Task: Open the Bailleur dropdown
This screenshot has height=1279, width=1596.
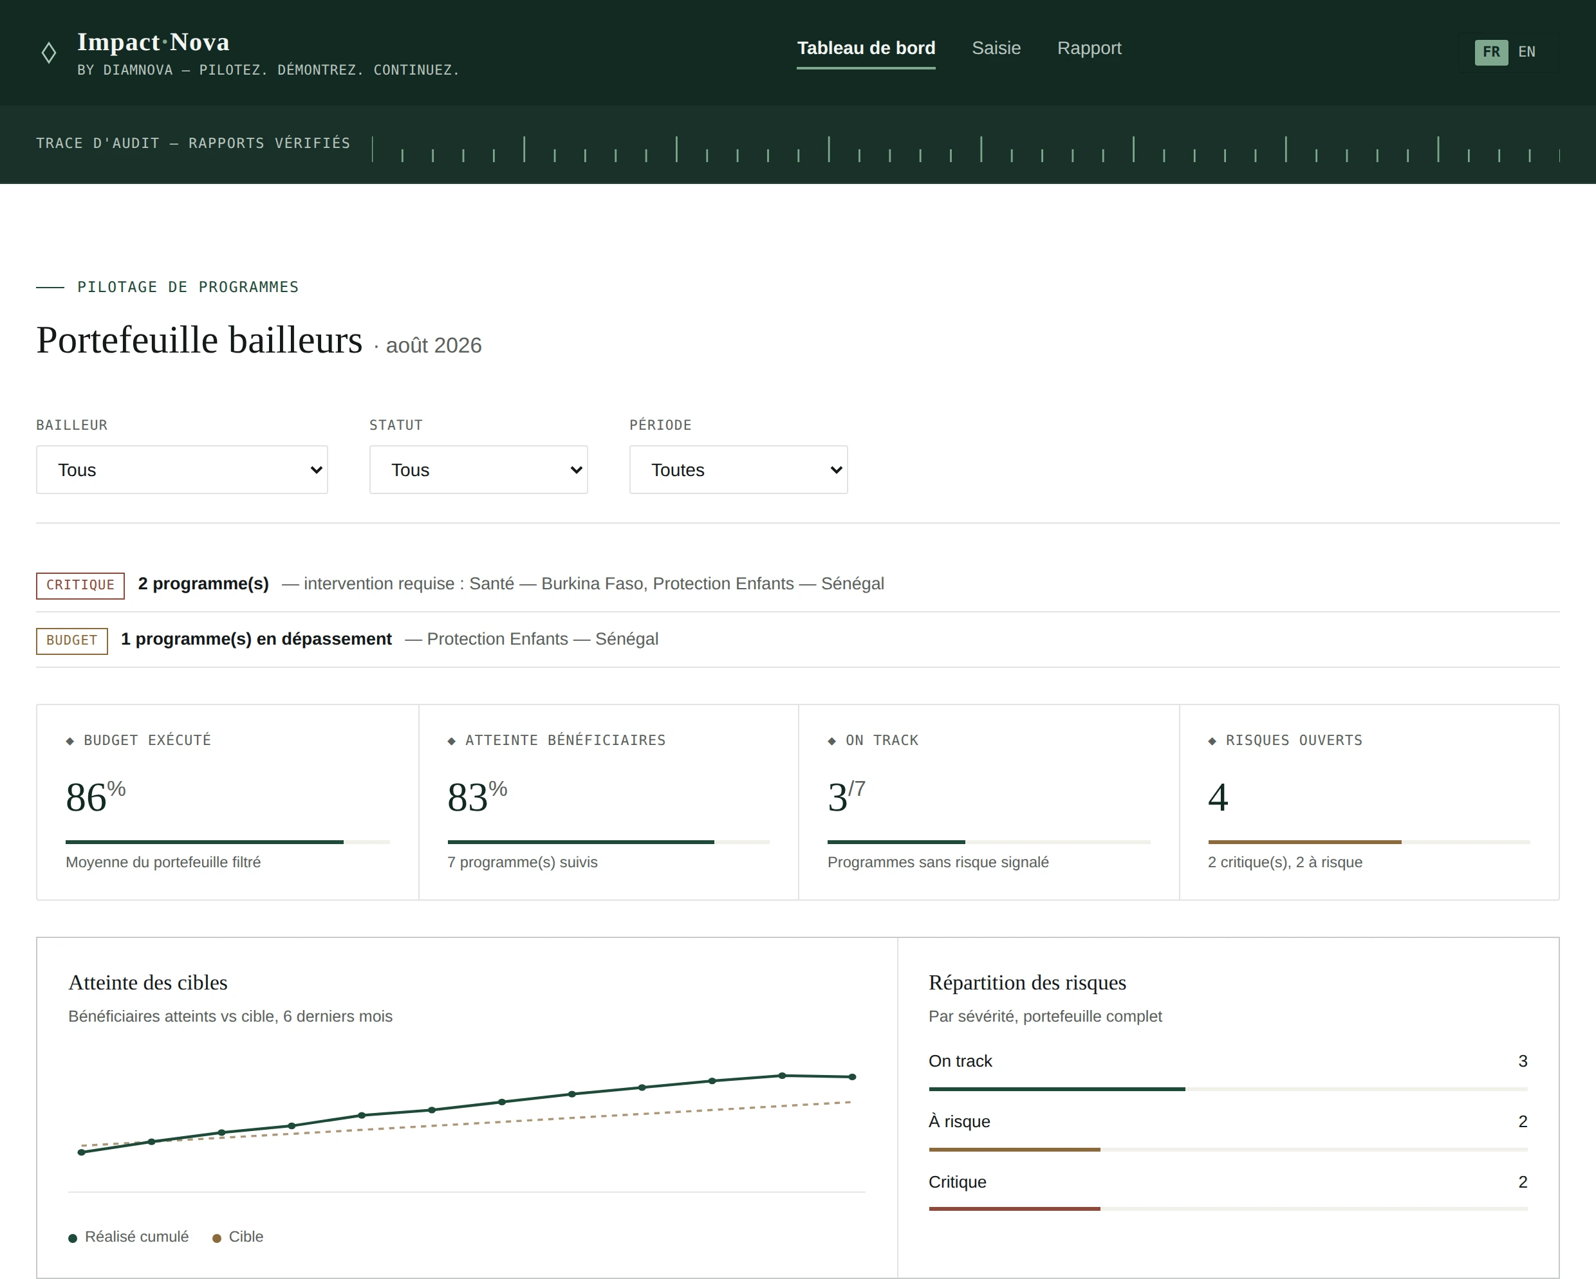Action: click(182, 470)
